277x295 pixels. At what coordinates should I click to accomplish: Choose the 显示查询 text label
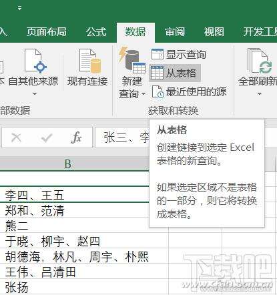(x=186, y=54)
